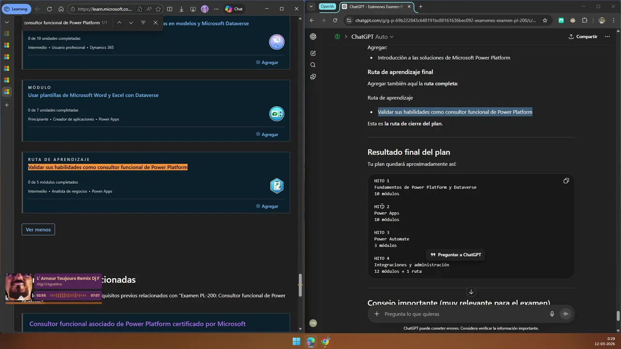
Task: Open highlighted 'Validar sus habilidades' learning path link
Action: [x=108, y=167]
